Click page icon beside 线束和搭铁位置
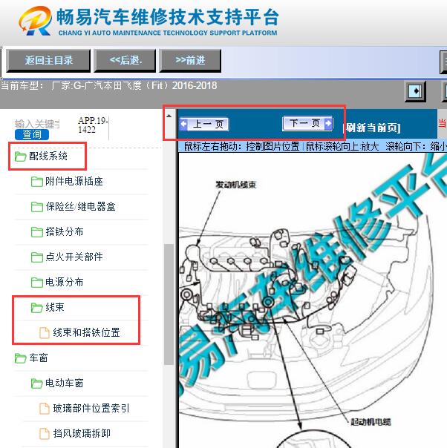This screenshot has width=447, height=448. click(45, 332)
